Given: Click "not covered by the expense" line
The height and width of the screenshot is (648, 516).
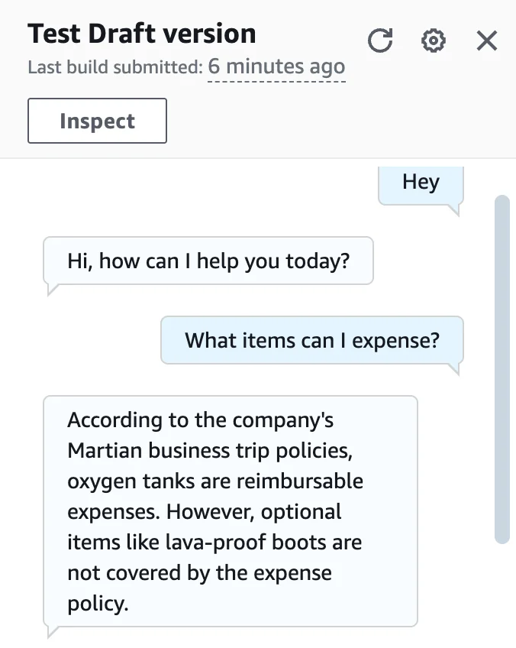Looking at the screenshot, I should [201, 573].
